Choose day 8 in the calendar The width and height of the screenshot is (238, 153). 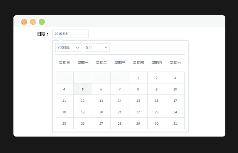(138, 89)
